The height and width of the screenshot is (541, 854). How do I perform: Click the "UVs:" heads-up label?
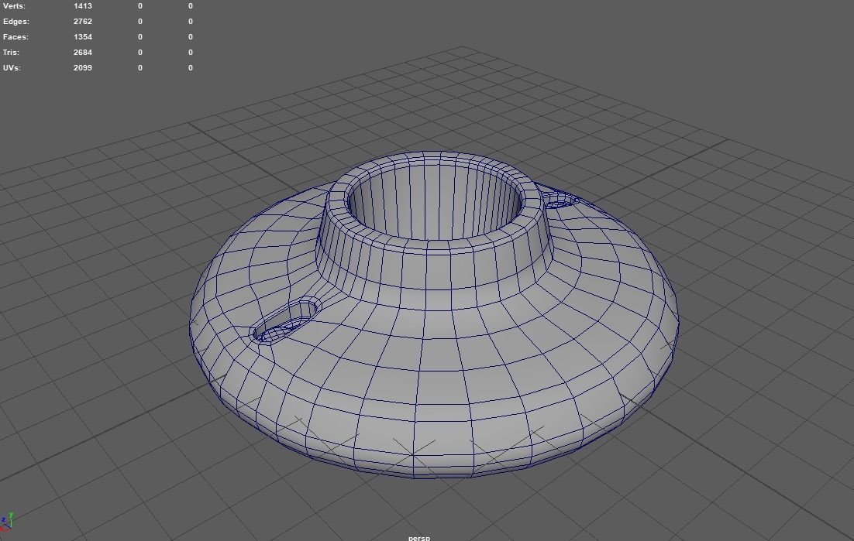point(12,68)
